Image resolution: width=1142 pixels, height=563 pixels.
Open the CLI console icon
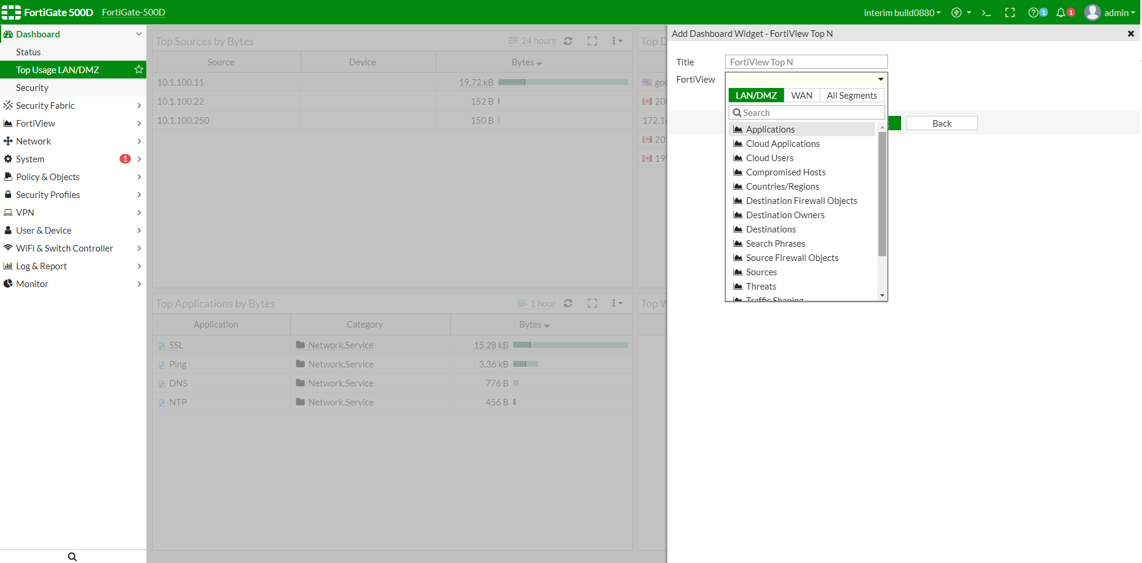[x=986, y=12]
